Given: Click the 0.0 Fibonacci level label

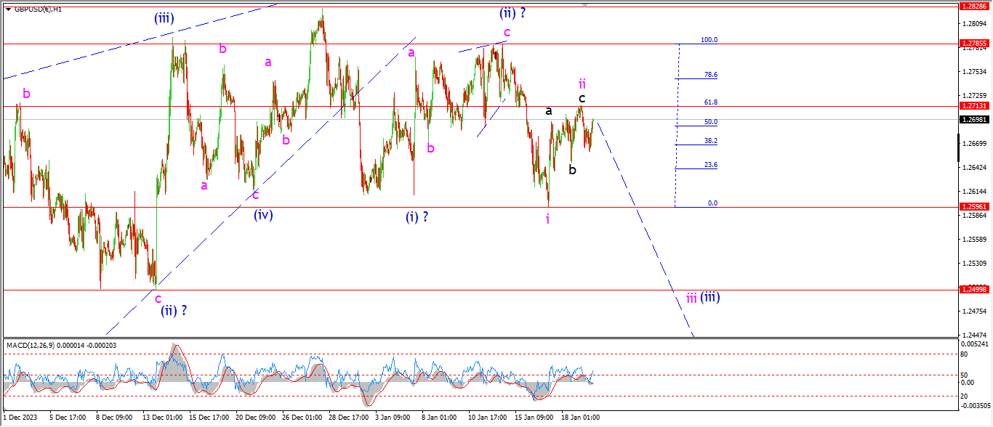Looking at the screenshot, I should [713, 203].
